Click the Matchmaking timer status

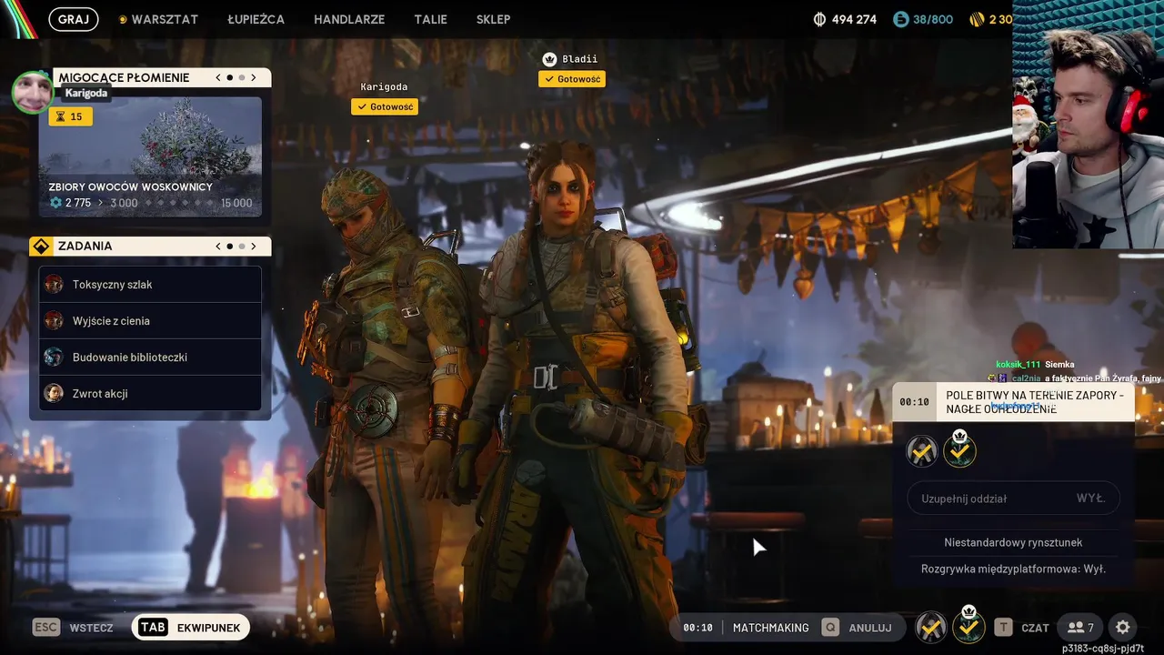pyautogui.click(x=746, y=628)
